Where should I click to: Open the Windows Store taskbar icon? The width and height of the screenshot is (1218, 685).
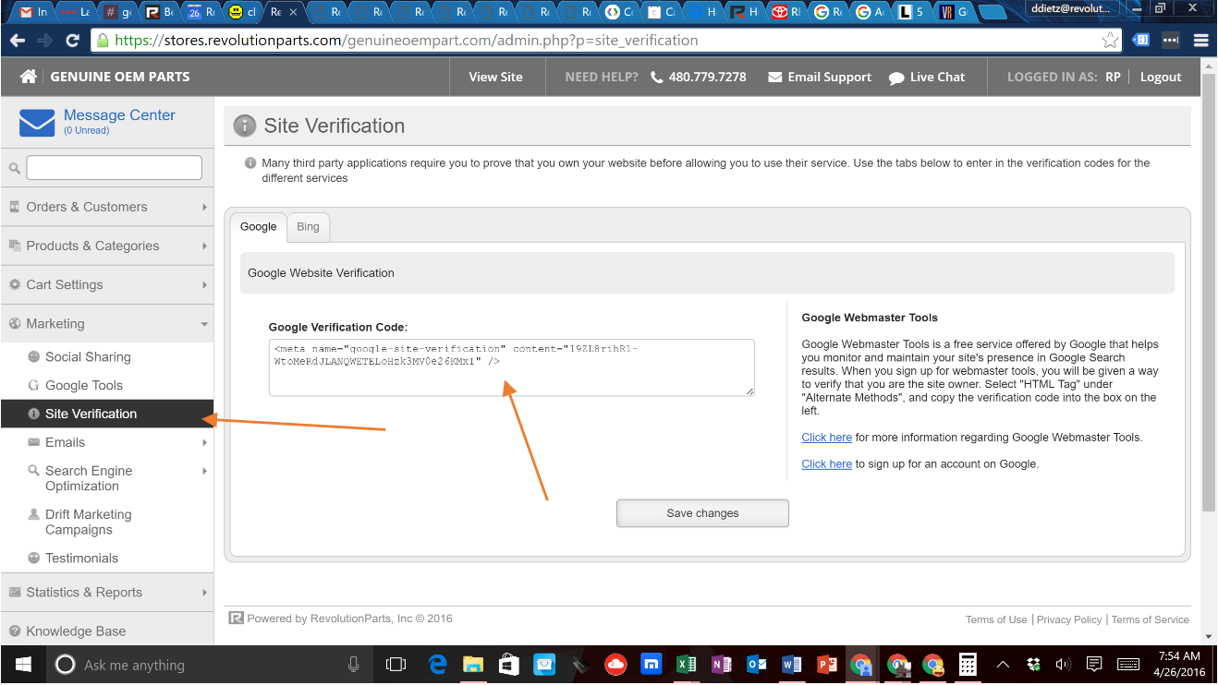[508, 665]
